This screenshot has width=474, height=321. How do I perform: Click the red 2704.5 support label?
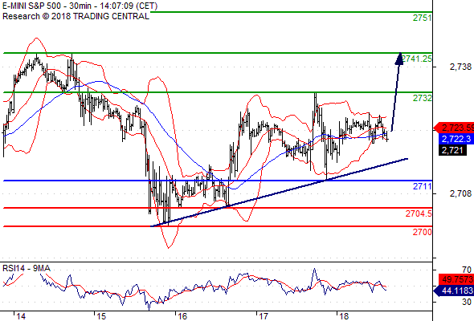419,213
